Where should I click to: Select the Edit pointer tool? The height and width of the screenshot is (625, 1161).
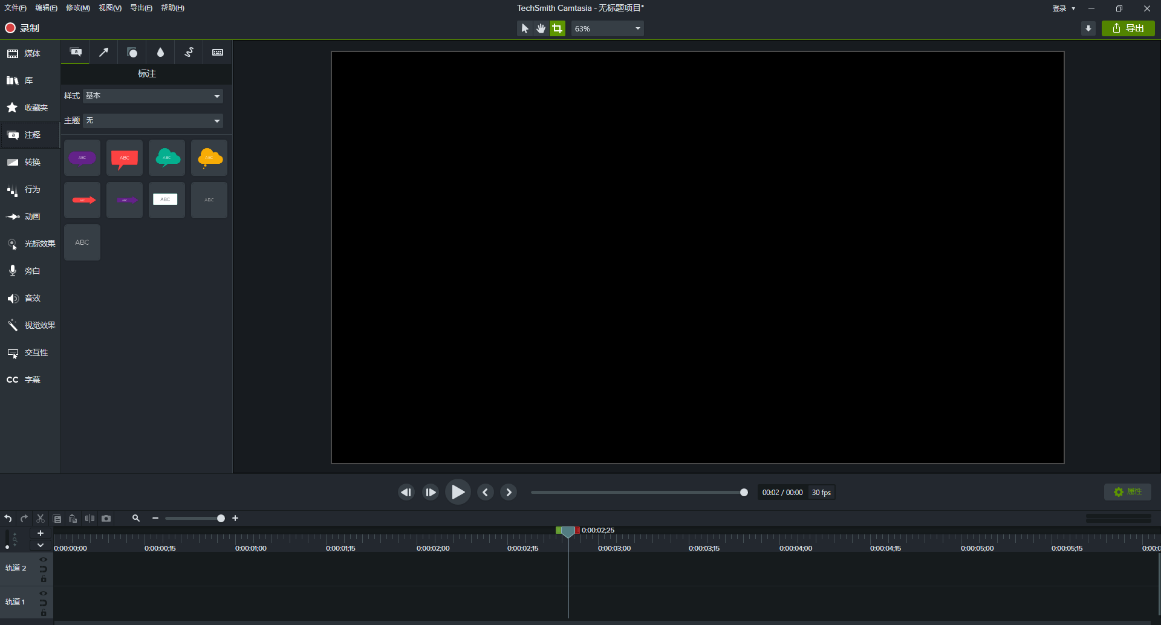click(x=524, y=28)
